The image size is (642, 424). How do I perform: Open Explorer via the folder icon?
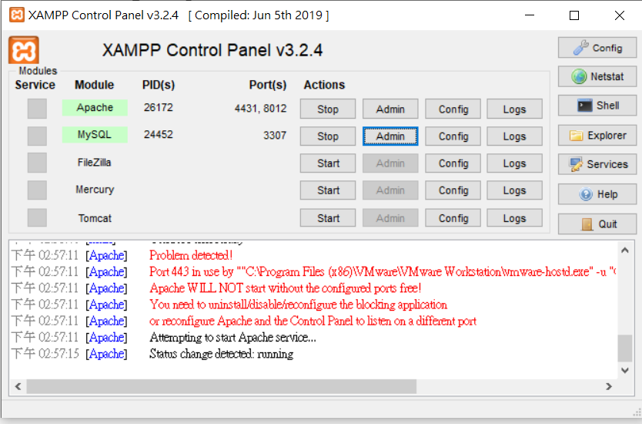tap(597, 136)
